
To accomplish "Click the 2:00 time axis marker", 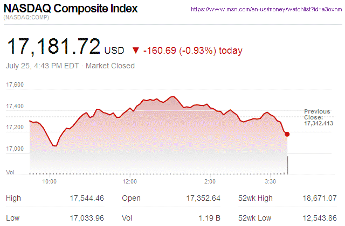I will 210,181.
